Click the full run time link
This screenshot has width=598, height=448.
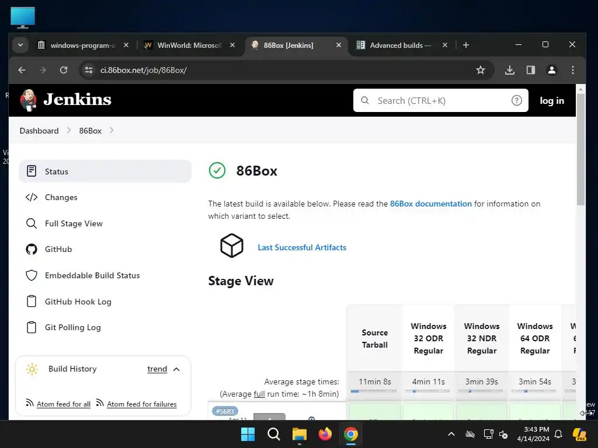click(x=259, y=394)
